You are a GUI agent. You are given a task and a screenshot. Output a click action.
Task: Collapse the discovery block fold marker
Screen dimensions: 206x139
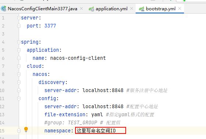[x=19, y=83]
